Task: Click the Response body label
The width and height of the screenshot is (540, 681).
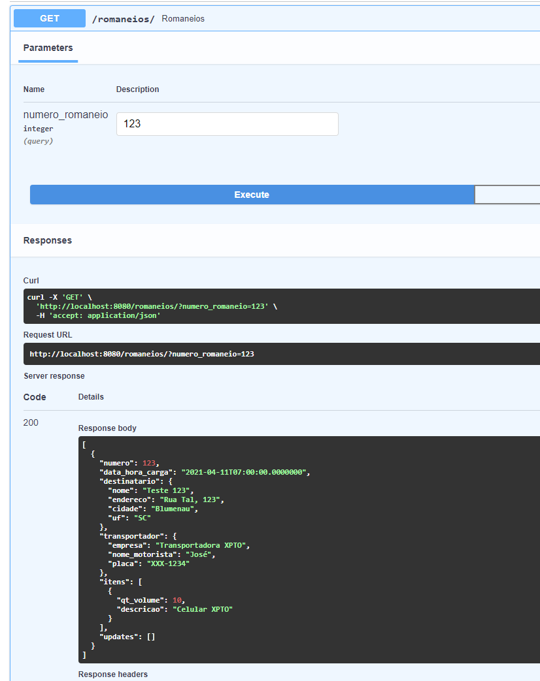Action: 107,428
